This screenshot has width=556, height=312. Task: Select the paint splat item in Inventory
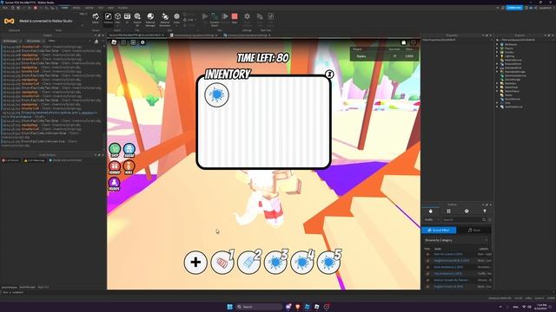[x=216, y=94]
